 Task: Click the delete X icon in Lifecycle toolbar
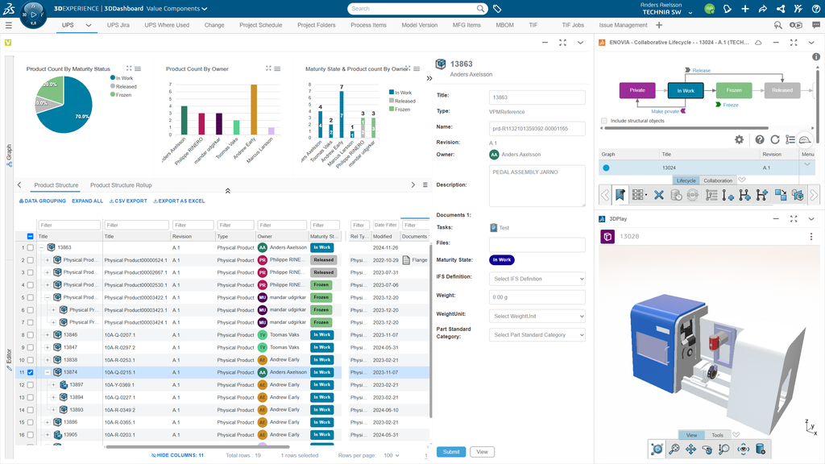pyautogui.click(x=658, y=195)
